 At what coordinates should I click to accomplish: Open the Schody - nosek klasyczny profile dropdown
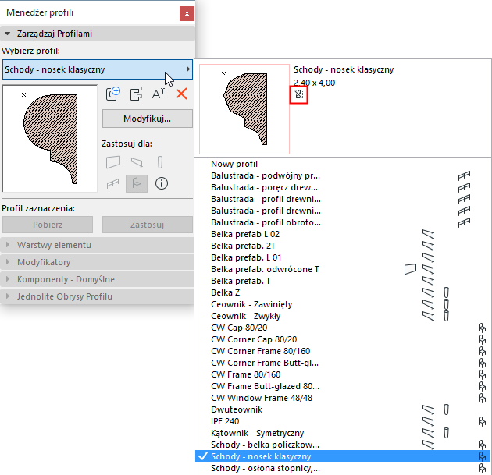98,69
